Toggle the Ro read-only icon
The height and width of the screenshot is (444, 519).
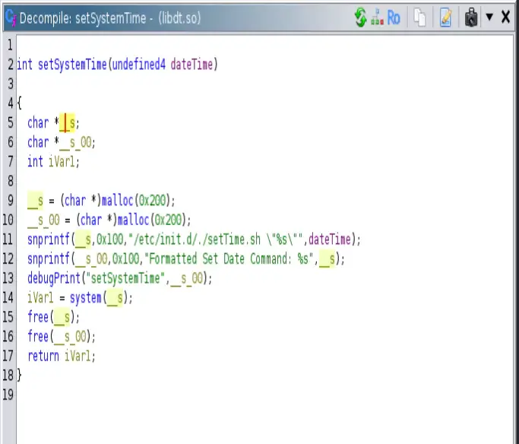click(x=393, y=17)
